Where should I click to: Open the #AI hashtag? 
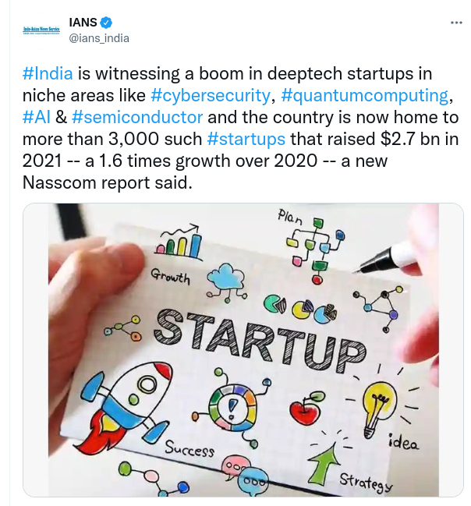coord(37,117)
